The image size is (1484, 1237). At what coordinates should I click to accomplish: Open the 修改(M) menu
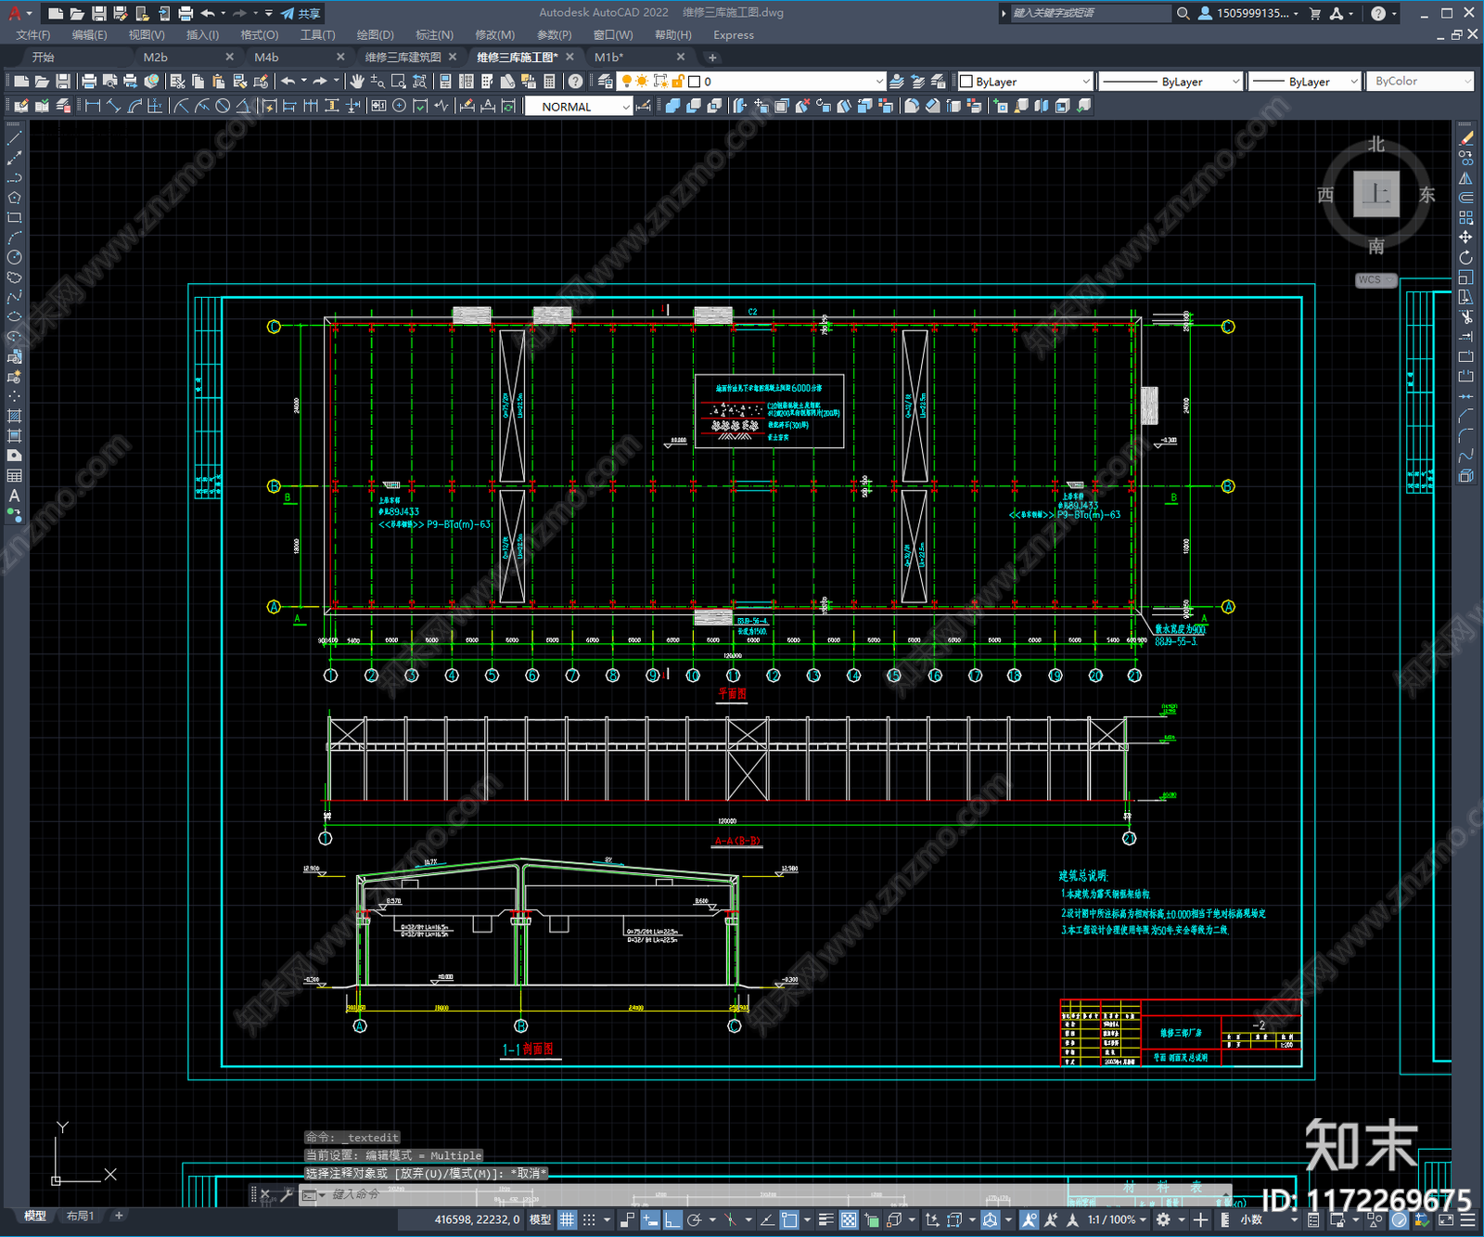coord(494,35)
